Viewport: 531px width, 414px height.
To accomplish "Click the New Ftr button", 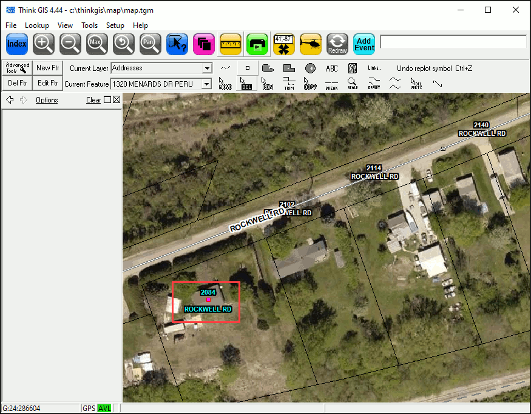I will [x=47, y=67].
